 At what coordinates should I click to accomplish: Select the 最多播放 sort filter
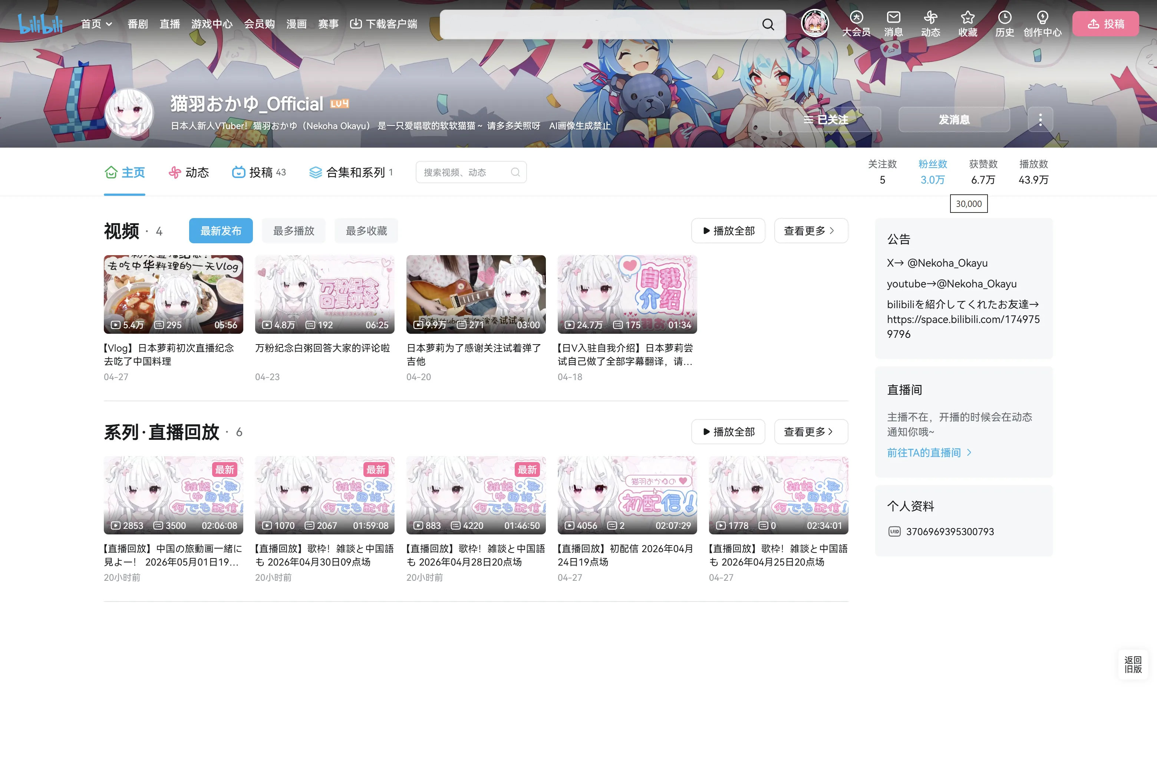tap(294, 231)
